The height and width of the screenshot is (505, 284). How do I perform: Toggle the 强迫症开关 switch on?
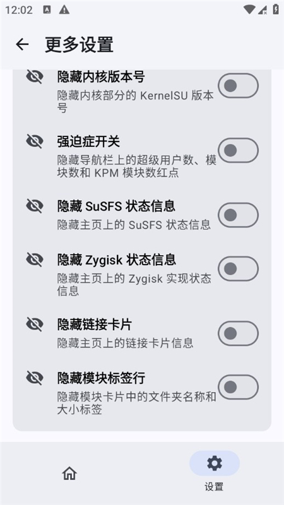239,150
